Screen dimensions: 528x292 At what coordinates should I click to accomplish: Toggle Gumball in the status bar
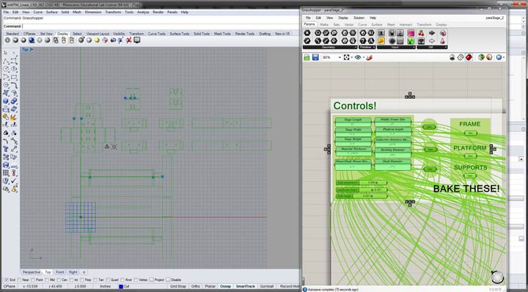coord(267,286)
